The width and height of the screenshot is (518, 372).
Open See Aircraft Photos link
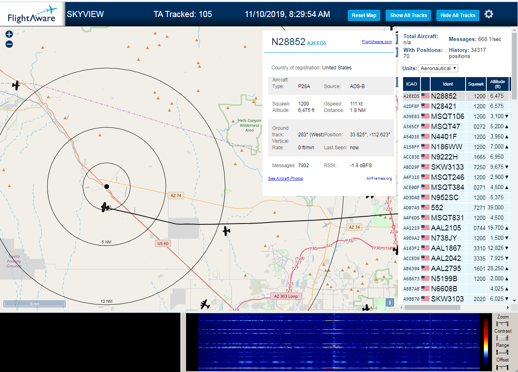click(285, 178)
